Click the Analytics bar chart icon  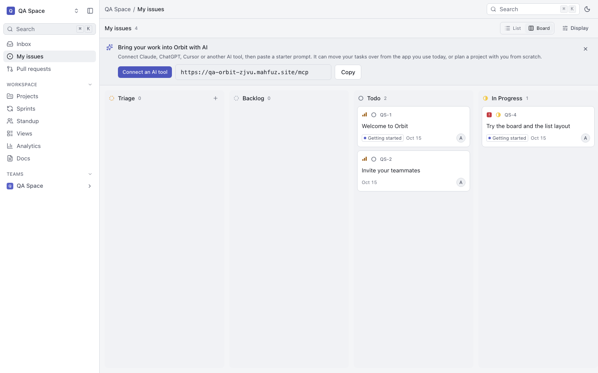coord(10,146)
